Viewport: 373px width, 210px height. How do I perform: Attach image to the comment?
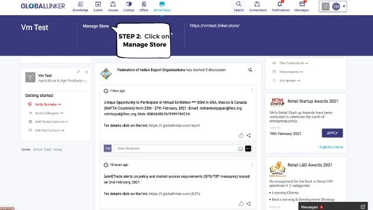click(241, 149)
